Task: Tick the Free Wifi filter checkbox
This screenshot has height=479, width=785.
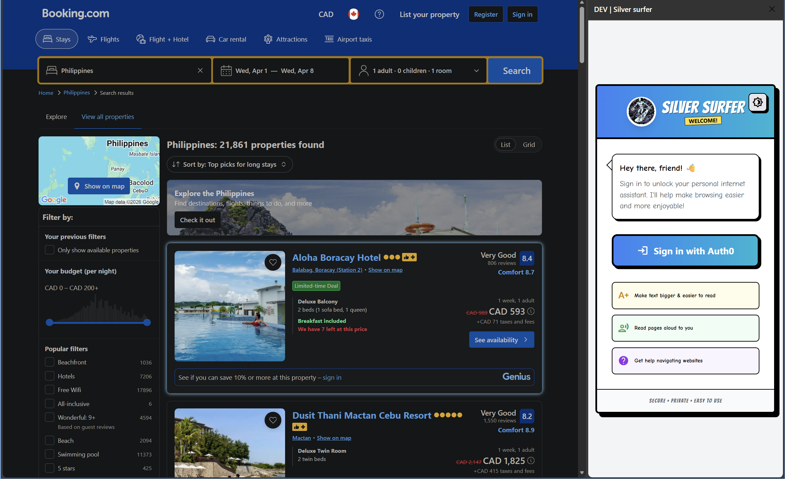Action: (x=50, y=390)
